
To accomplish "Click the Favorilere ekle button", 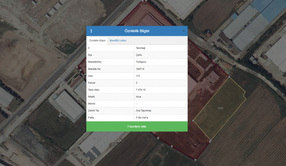I will click(137, 127).
